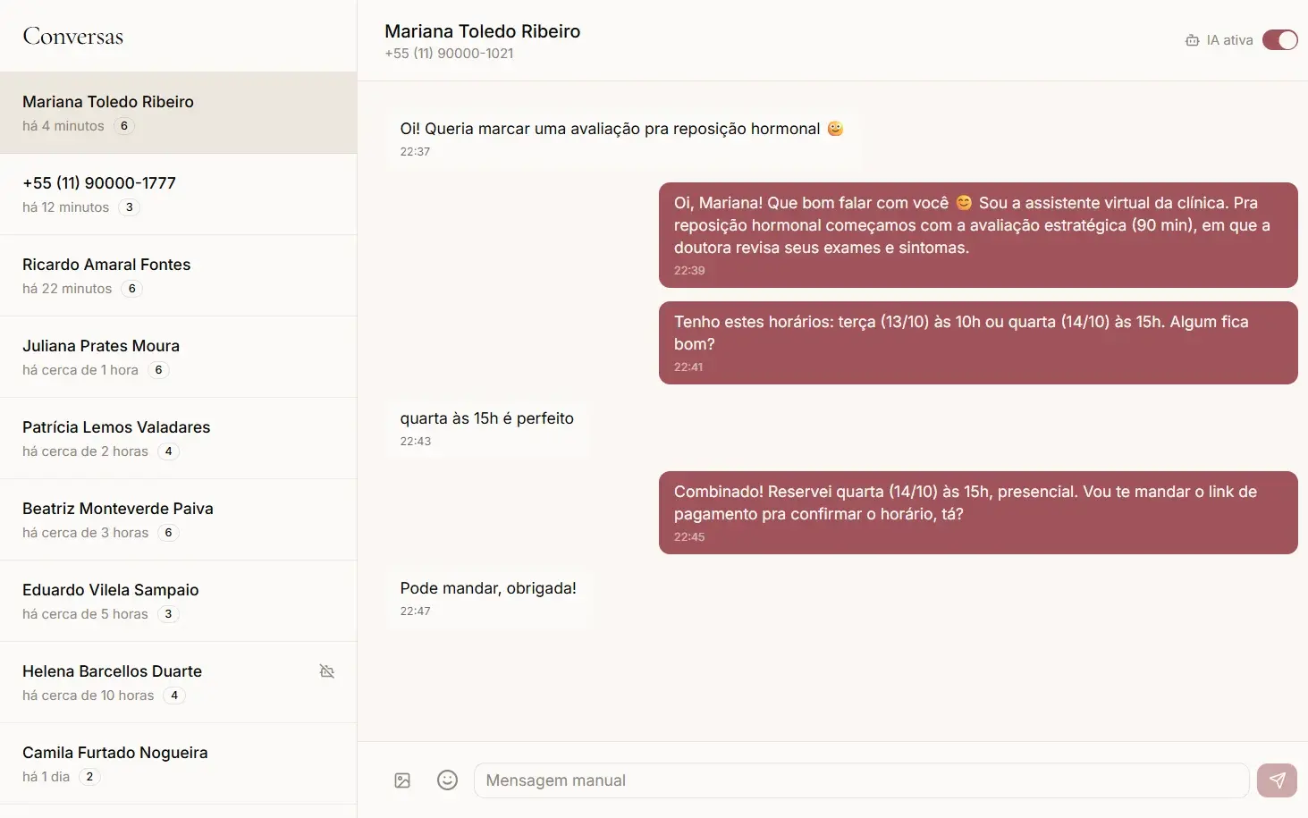Viewport: 1308px width, 818px height.
Task: Click the 'Pode mandar, obrigada!' message
Action: coord(488,598)
